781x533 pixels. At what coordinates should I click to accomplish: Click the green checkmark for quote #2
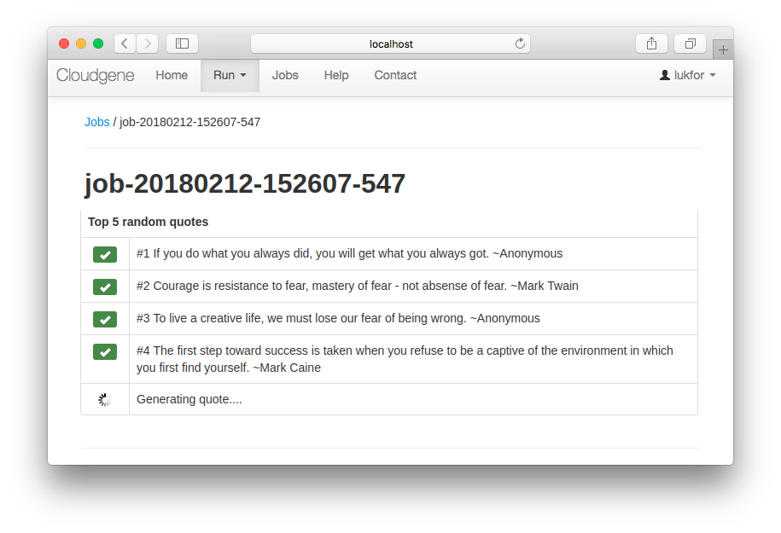point(105,287)
